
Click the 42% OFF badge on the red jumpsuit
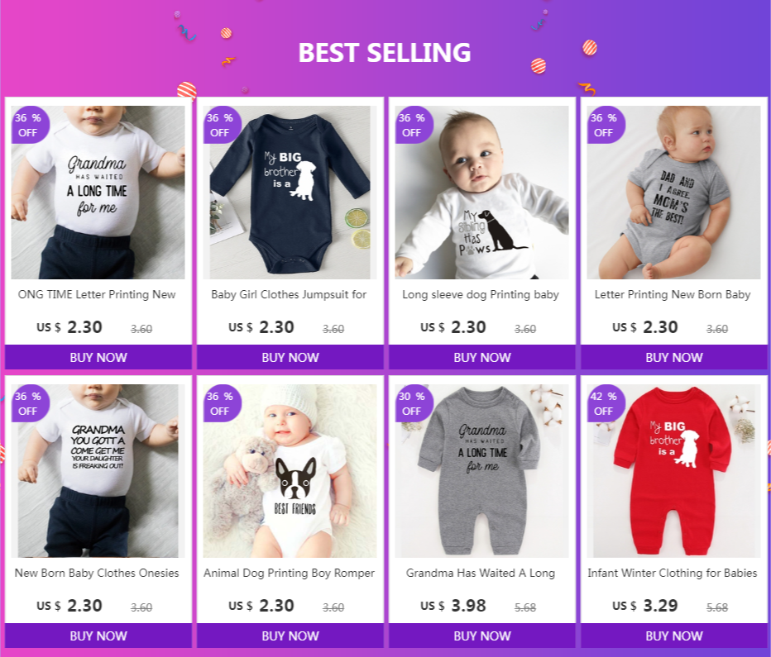point(605,403)
